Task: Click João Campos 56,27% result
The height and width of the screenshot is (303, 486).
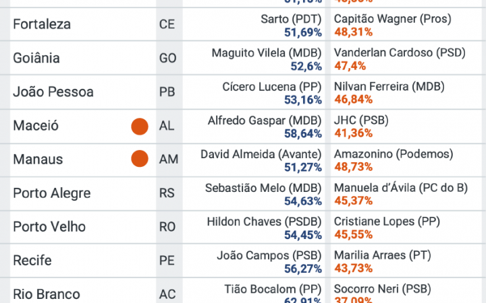Action: point(303,267)
